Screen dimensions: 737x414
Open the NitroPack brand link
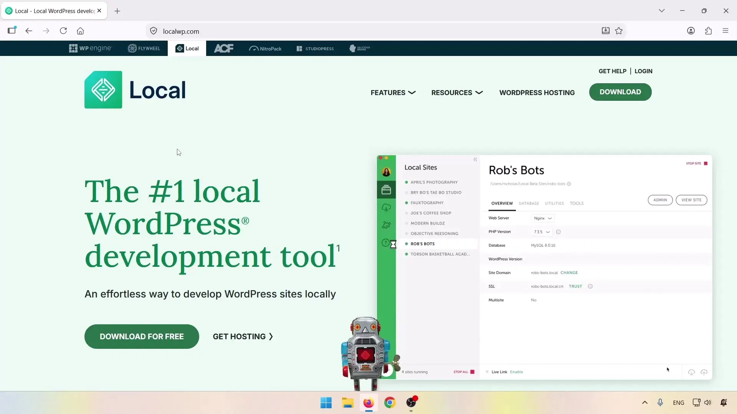265,49
